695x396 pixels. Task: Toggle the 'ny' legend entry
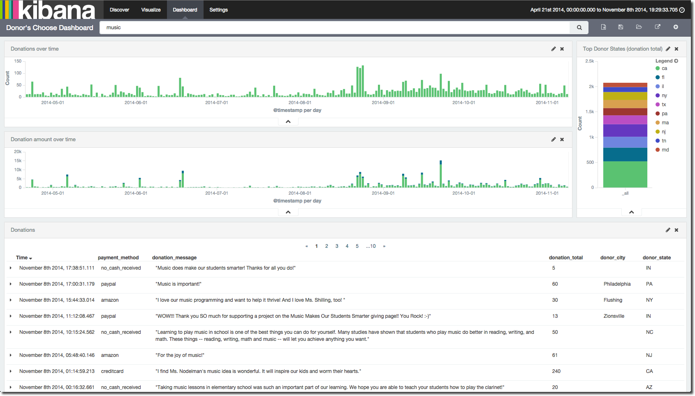pos(664,96)
